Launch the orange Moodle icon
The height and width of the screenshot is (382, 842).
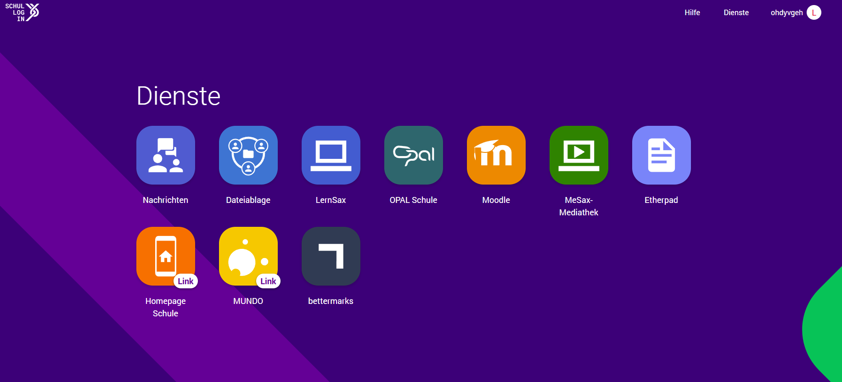click(496, 155)
